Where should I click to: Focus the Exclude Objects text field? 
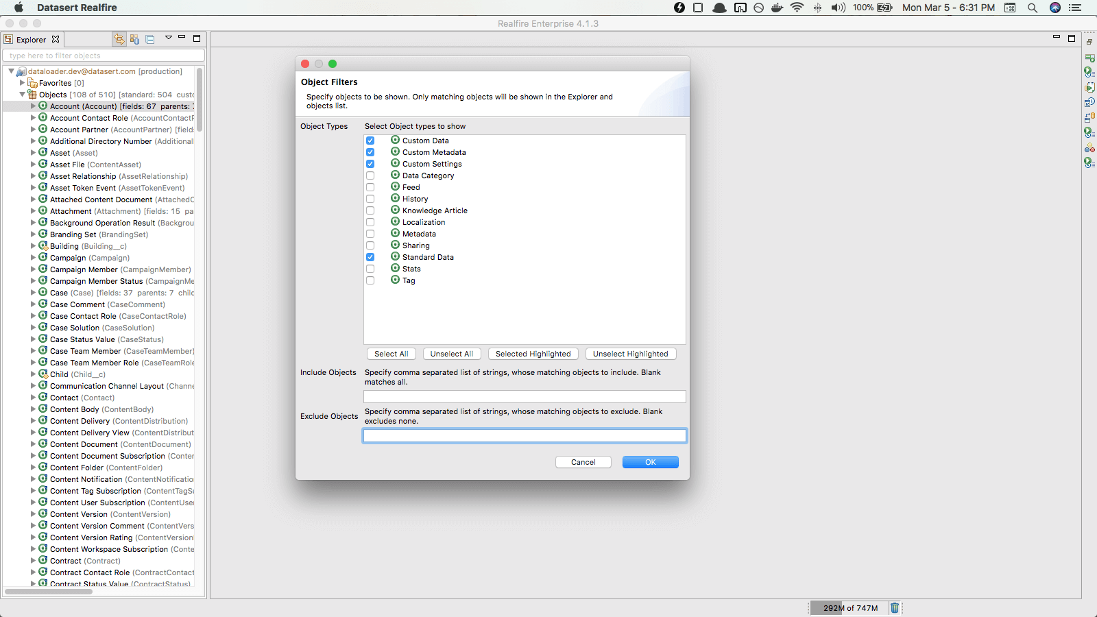(525, 435)
